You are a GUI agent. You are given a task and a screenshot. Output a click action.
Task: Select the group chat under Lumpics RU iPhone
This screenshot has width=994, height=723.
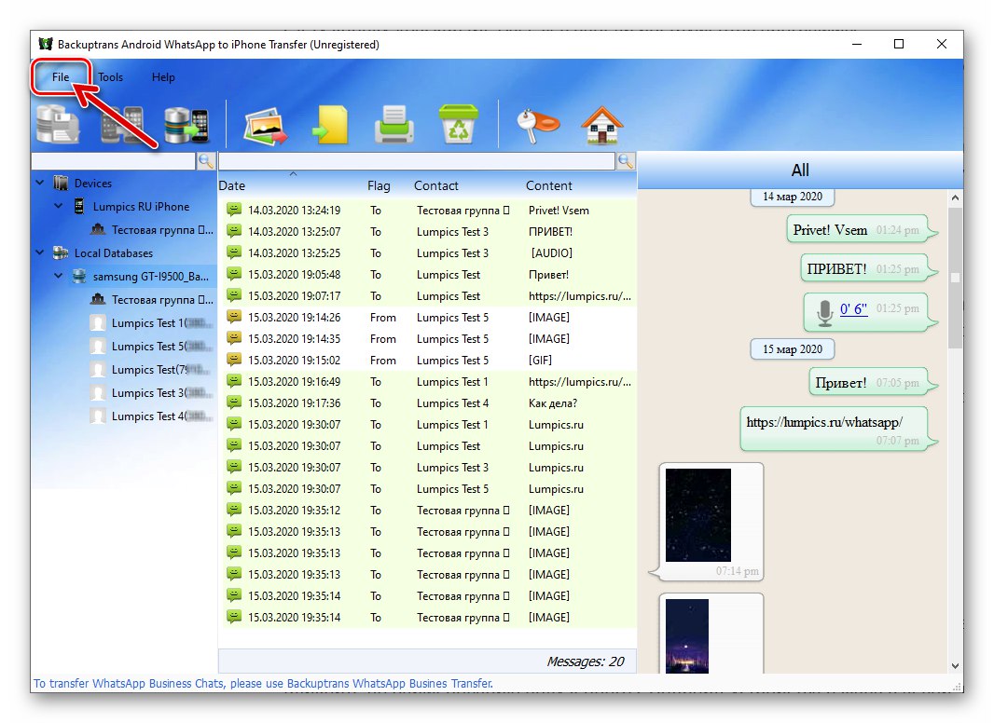(161, 229)
